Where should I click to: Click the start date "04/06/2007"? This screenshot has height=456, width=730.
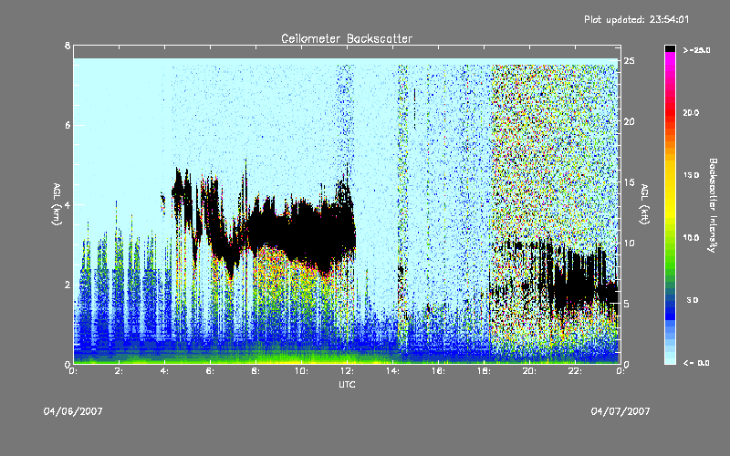point(73,411)
